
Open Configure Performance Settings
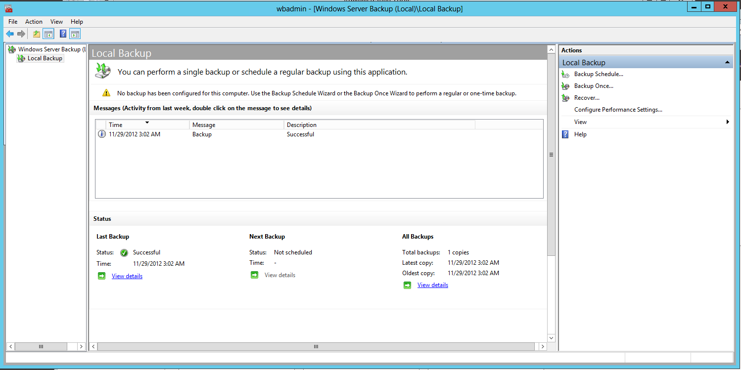click(618, 110)
